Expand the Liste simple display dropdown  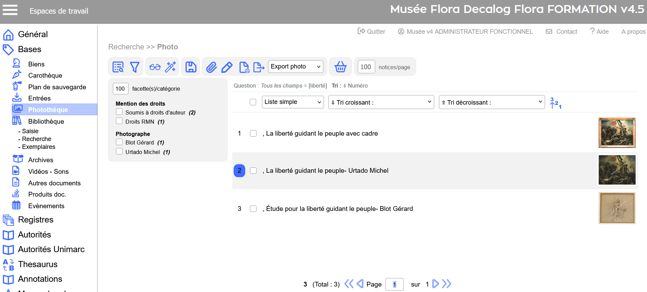(x=293, y=102)
